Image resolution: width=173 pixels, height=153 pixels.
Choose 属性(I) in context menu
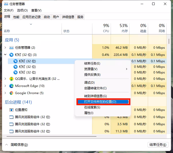(x=103, y=113)
